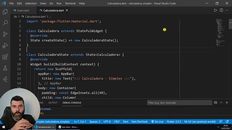This screenshot has width=232, height=130.
Task: Open the Extensions view
Action: [5, 57]
